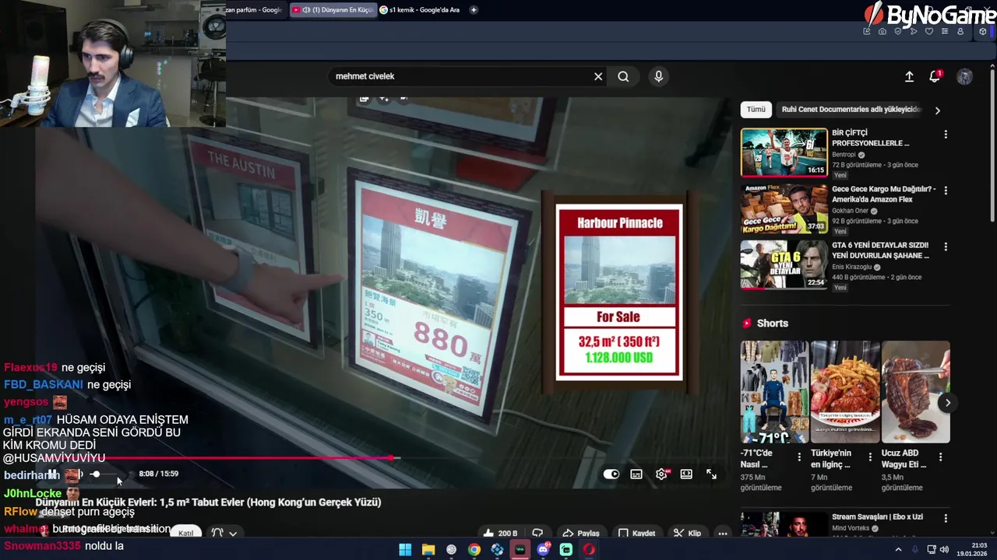Switch to the s1 kemik Google tab
This screenshot has height=560, width=997.
(419, 10)
